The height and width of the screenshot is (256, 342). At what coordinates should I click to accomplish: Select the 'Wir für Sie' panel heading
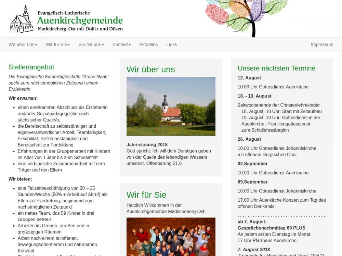pyautogui.click(x=146, y=195)
